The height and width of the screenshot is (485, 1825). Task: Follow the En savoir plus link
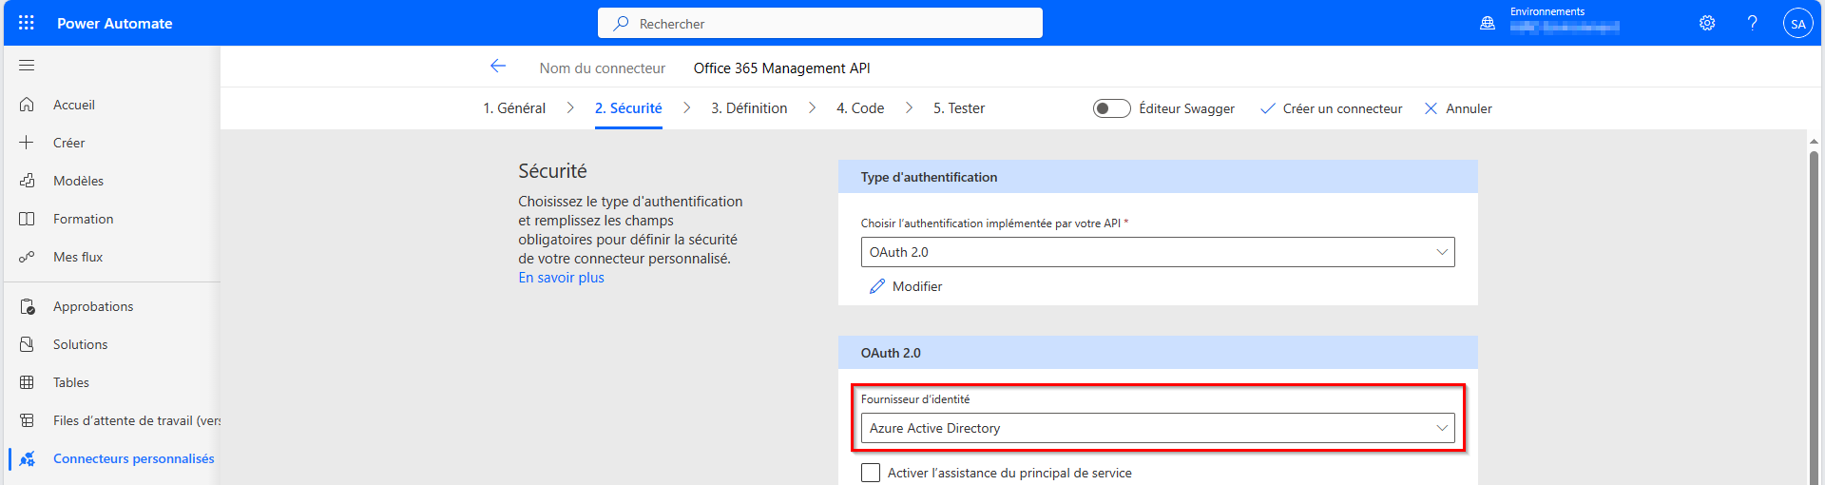(561, 278)
